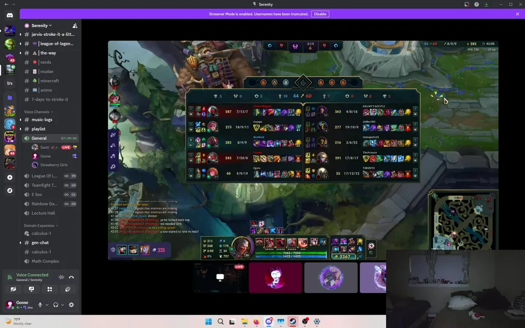The height and width of the screenshot is (328, 525).
Task: Open Discord help question mark icon
Action: (476, 5)
